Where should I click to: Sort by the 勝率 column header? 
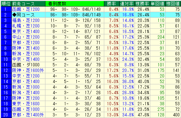tap(111, 4)
